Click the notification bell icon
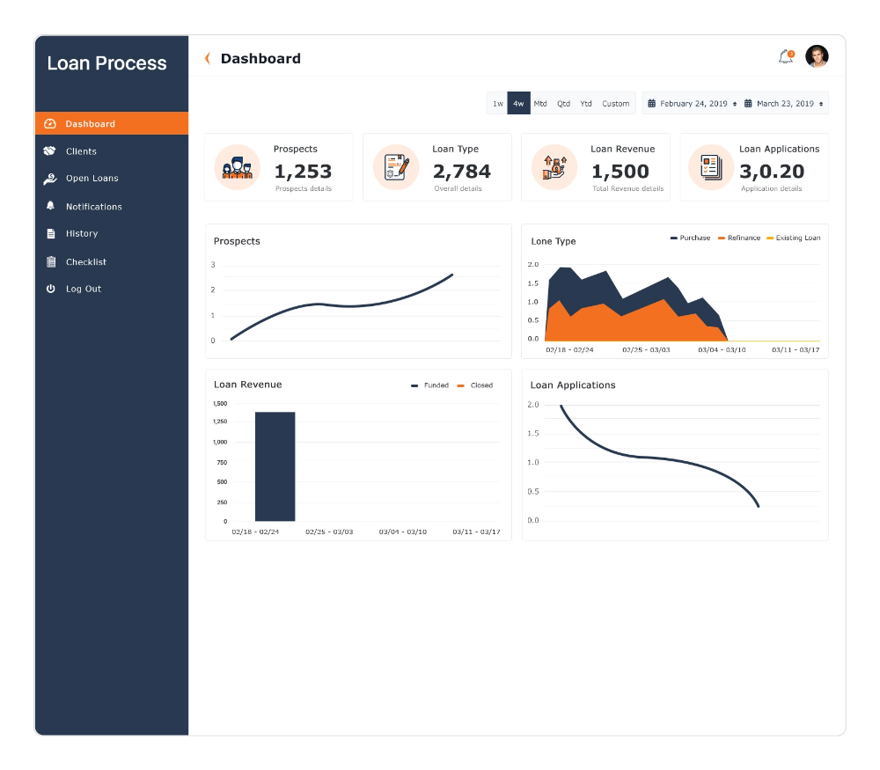The width and height of the screenshot is (880, 770). click(x=785, y=57)
